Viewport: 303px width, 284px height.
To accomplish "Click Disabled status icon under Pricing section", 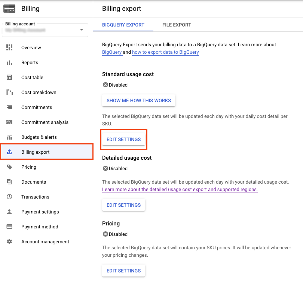I will 105,234.
